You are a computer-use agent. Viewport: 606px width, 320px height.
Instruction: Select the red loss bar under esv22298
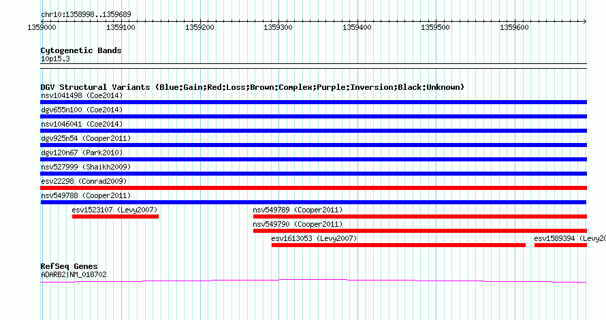tap(313, 188)
